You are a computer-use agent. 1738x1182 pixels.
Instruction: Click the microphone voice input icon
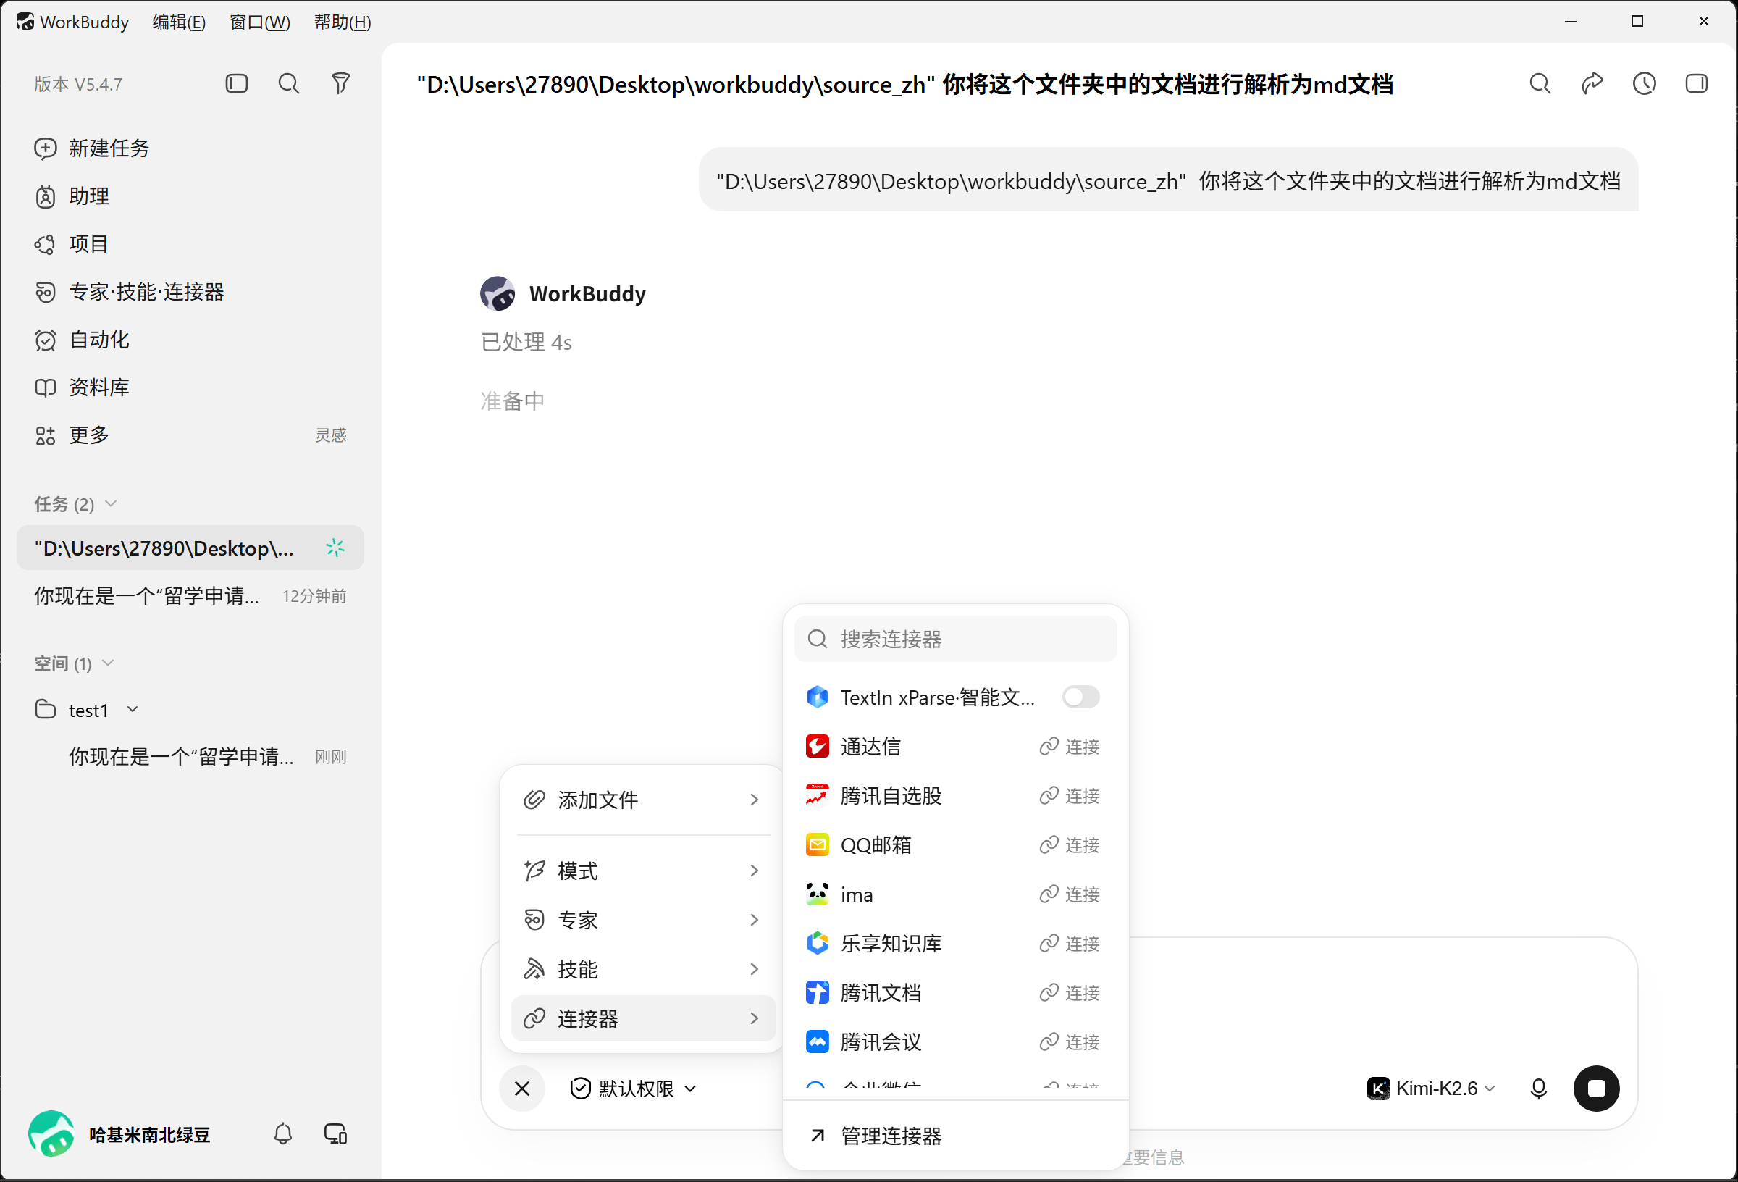(1538, 1089)
